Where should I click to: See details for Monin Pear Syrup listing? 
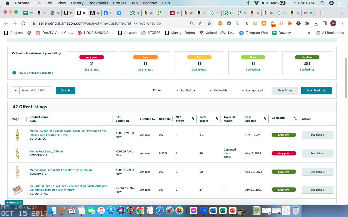tap(318, 153)
